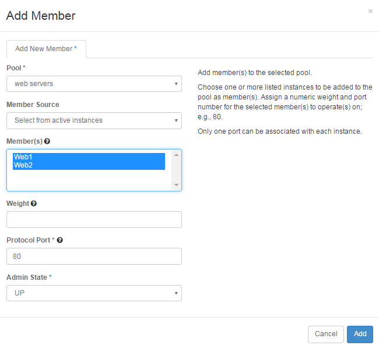
Task: Click the help icon beside Protocol Port
Action: pos(59,240)
